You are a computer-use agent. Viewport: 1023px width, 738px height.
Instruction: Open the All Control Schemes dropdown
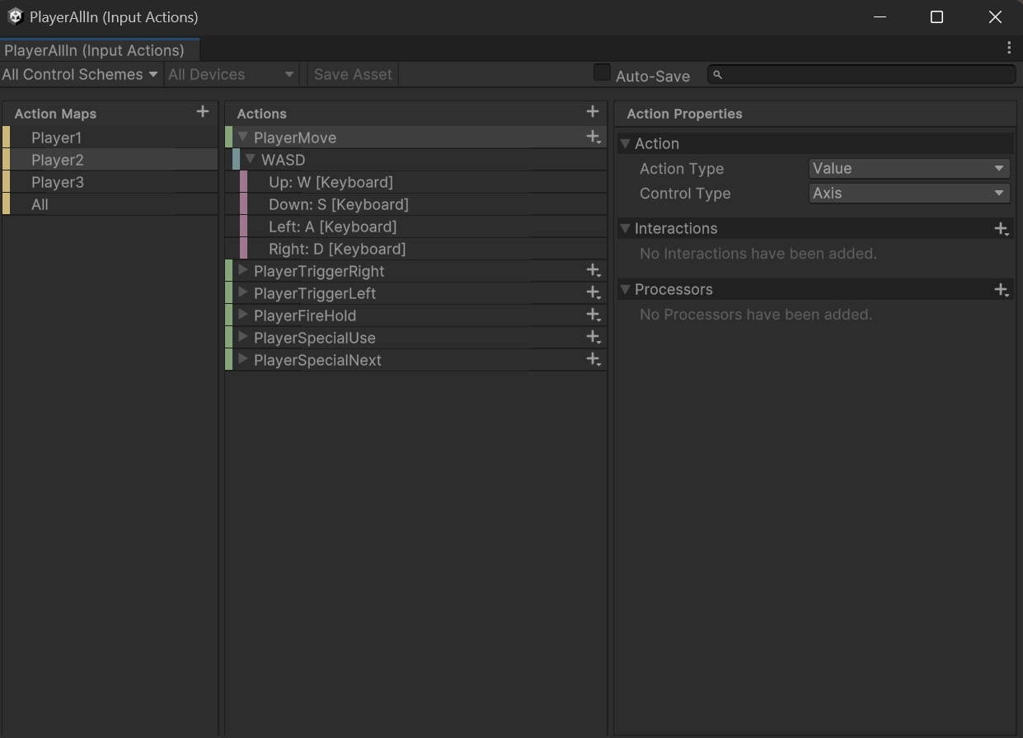pos(80,74)
